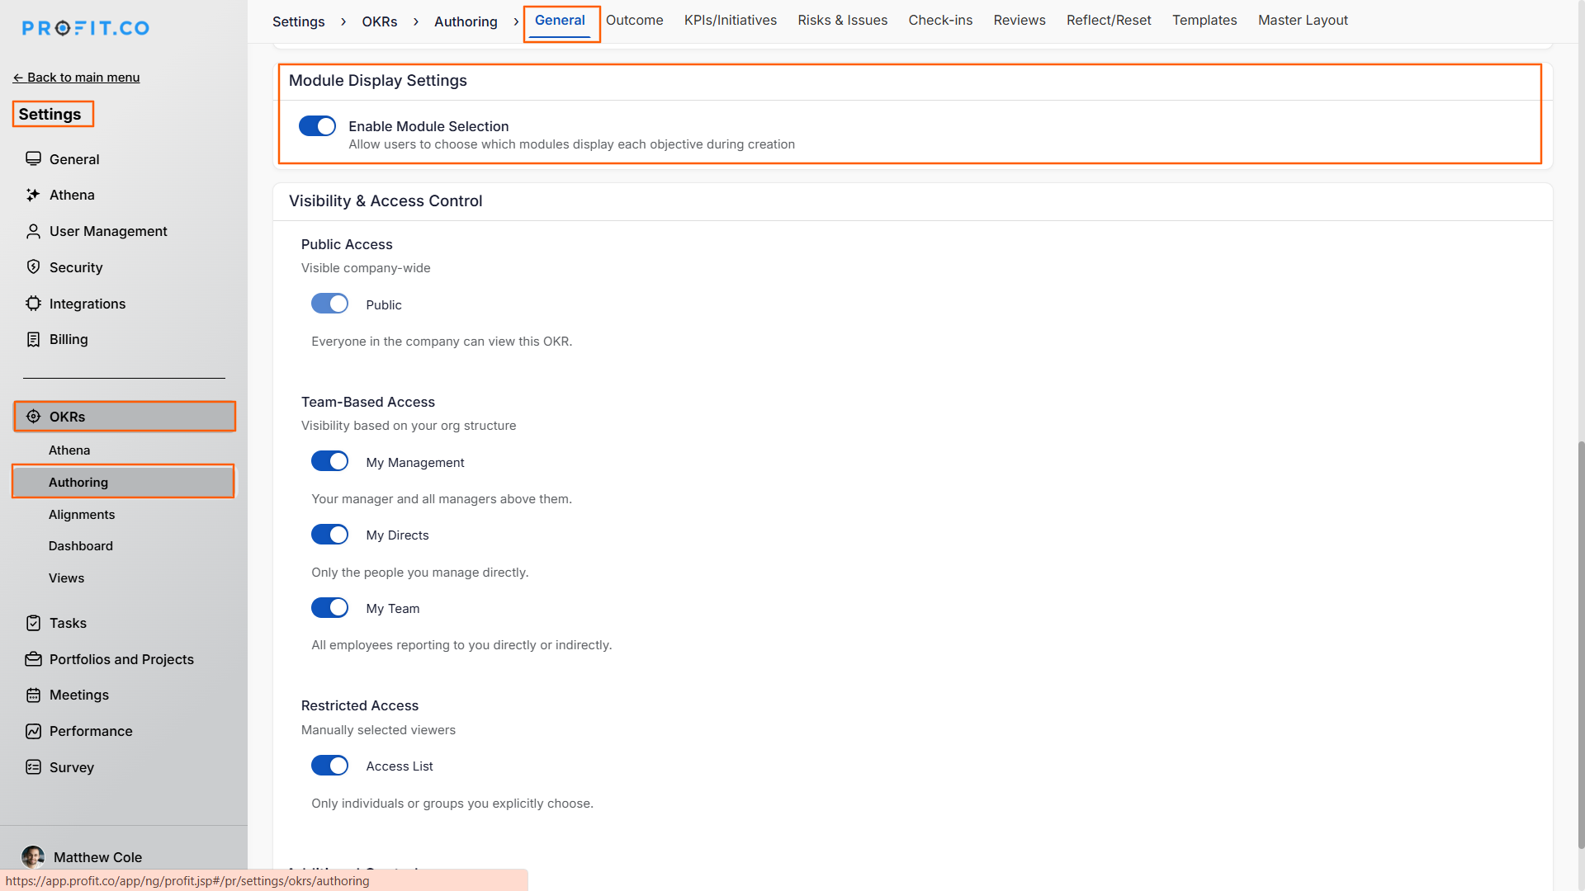Viewport: 1585px width, 891px height.
Task: Click the page vertical scrollbar
Action: pos(1580,643)
